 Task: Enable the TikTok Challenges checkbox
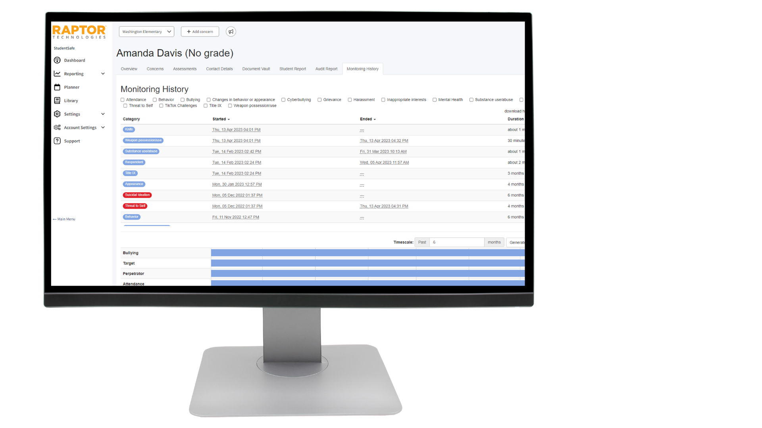[x=161, y=105]
